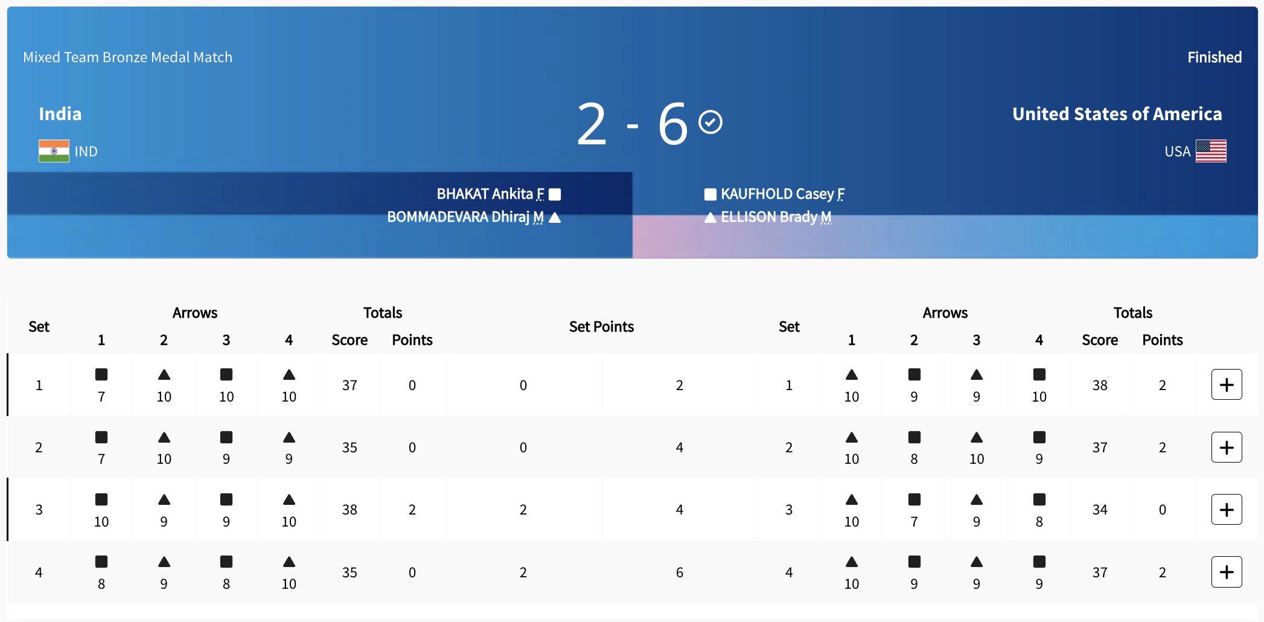Expand set 2 details with plus button

pos(1226,447)
